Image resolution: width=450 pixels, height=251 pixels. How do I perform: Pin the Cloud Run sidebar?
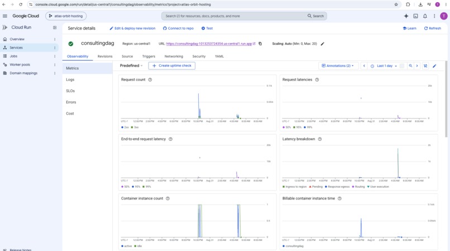click(55, 27)
